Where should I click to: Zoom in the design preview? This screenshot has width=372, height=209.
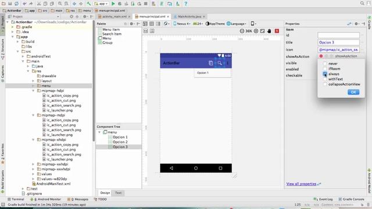256,31
